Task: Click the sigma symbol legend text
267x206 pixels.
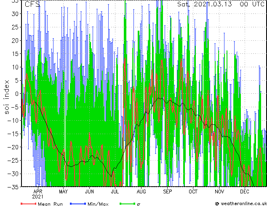Action: pyautogui.click(x=139, y=204)
